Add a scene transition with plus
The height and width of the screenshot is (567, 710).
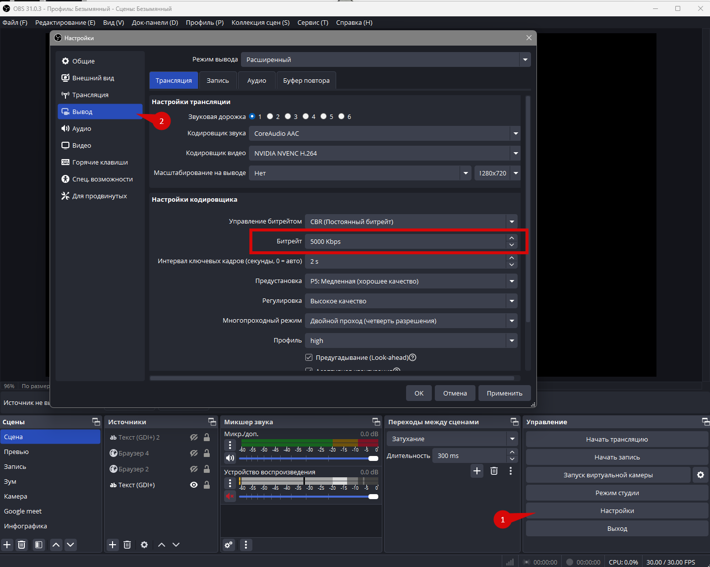click(477, 471)
